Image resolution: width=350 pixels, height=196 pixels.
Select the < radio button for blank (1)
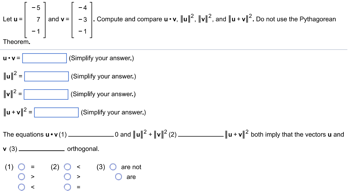[x=21, y=187]
